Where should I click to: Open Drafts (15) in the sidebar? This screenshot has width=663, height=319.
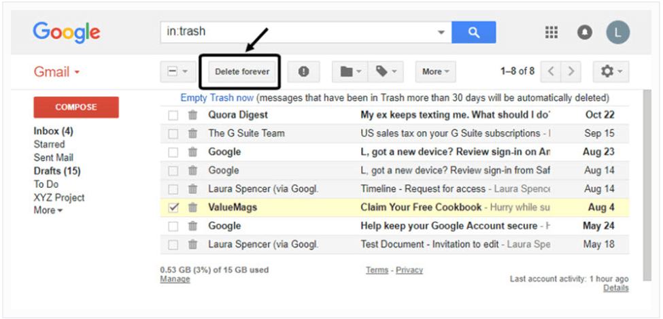(57, 171)
